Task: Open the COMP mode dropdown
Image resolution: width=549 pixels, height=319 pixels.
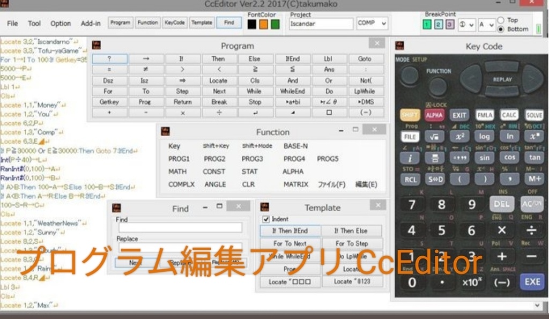Action: (372, 24)
